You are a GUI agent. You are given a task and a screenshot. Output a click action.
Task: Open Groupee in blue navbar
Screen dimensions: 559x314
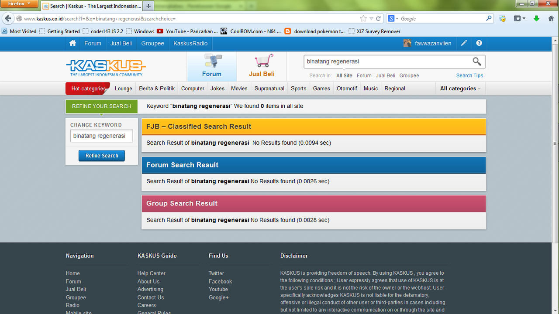pyautogui.click(x=152, y=43)
